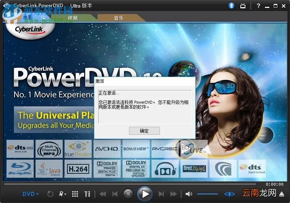Open the 电影 tab
Screen dimensions: 290x203
click(x=28, y=17)
